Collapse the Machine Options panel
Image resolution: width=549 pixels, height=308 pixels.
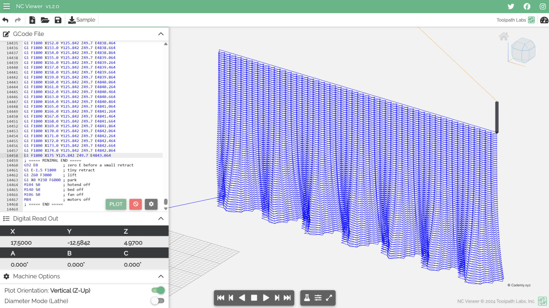(x=161, y=276)
